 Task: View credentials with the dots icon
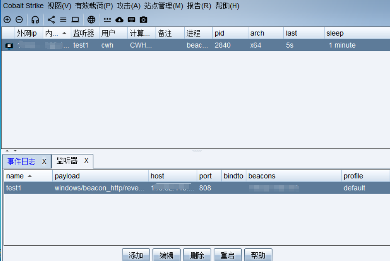click(x=107, y=20)
